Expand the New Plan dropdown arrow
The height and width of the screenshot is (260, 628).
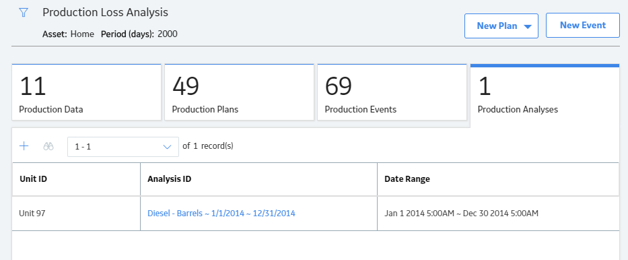click(x=528, y=26)
